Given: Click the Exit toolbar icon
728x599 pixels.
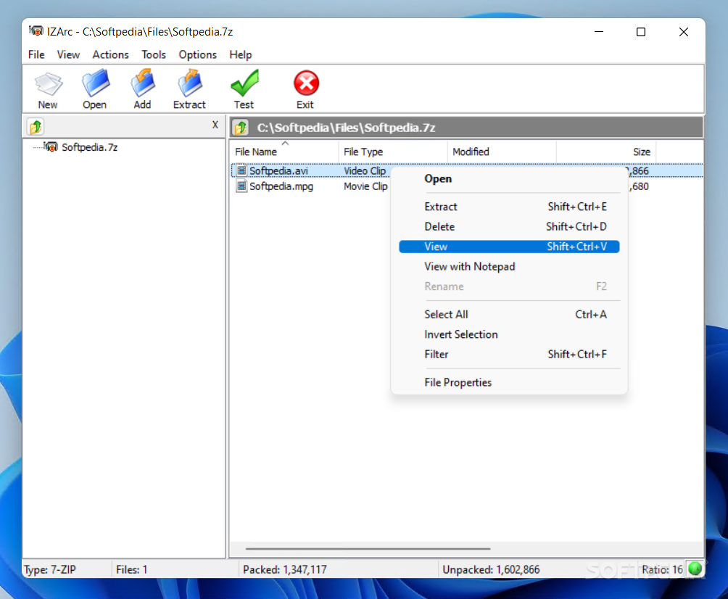Looking at the screenshot, I should click(306, 83).
